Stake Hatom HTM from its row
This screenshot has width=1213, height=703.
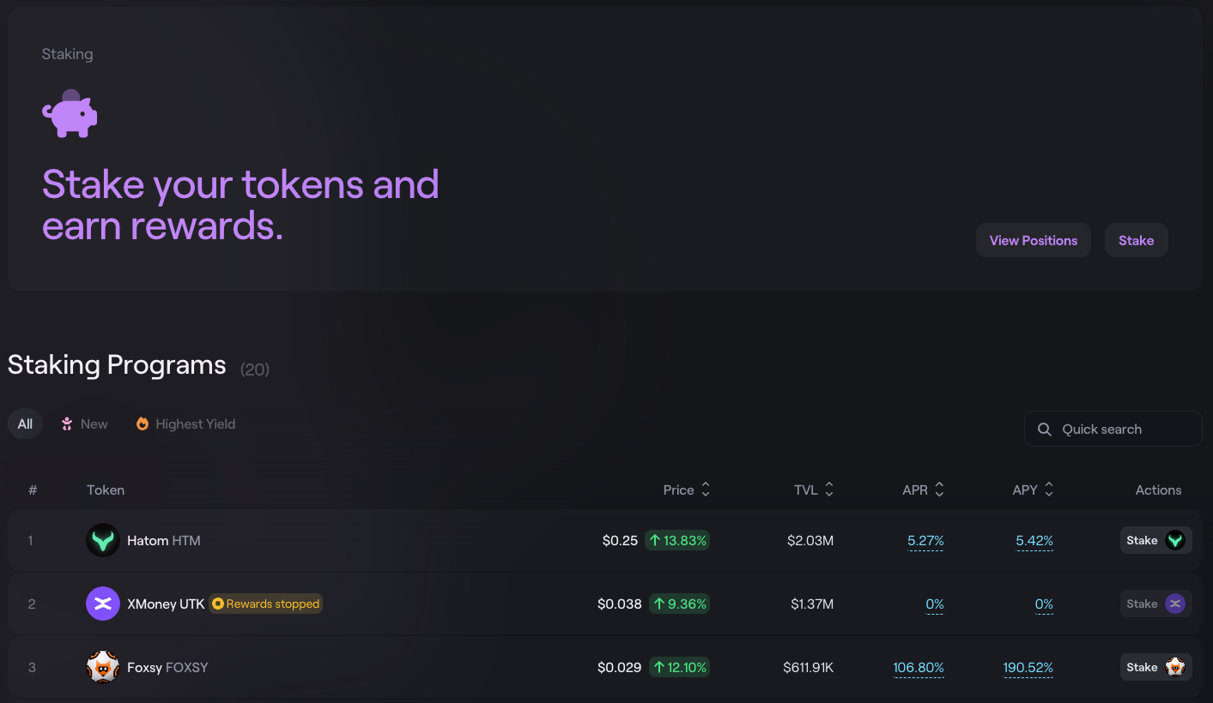coord(1156,540)
